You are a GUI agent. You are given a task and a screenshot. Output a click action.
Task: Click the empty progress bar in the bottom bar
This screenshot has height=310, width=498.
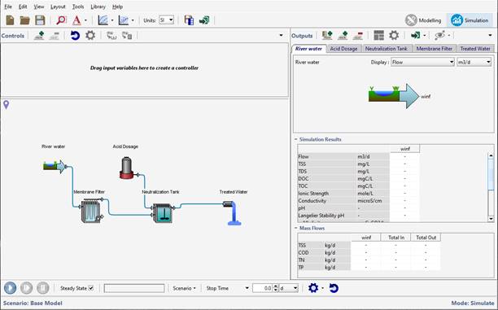(x=134, y=288)
